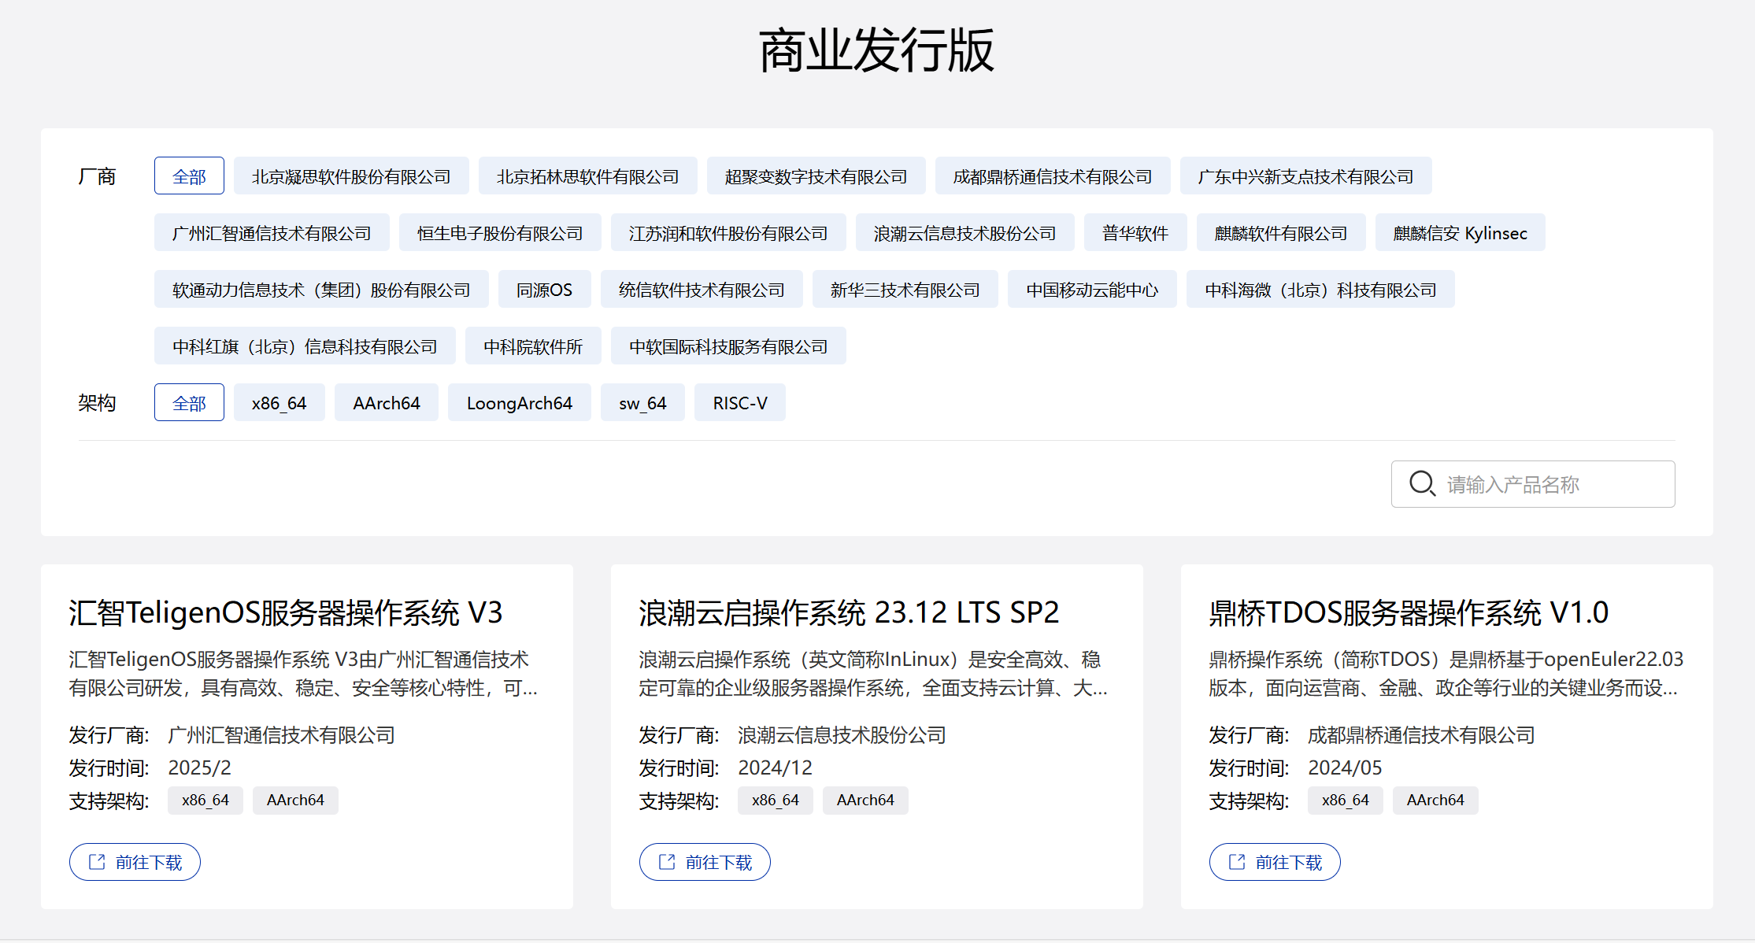Select the 全部 architecture filter
Screen dimensions: 1755x943
click(189, 403)
